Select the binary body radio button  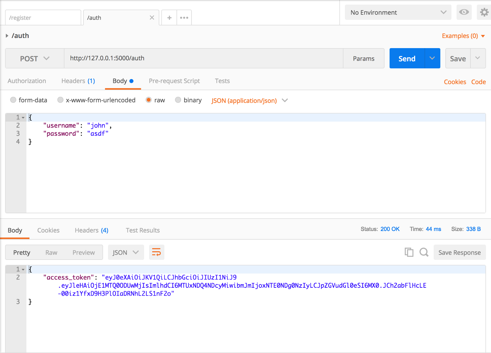pos(178,100)
